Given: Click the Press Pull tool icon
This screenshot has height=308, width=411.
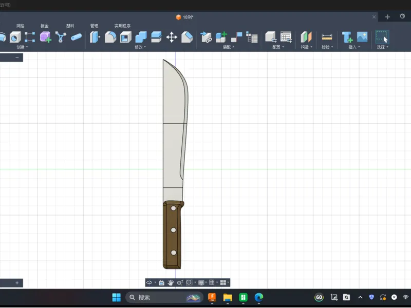Looking at the screenshot, I should click(95, 37).
